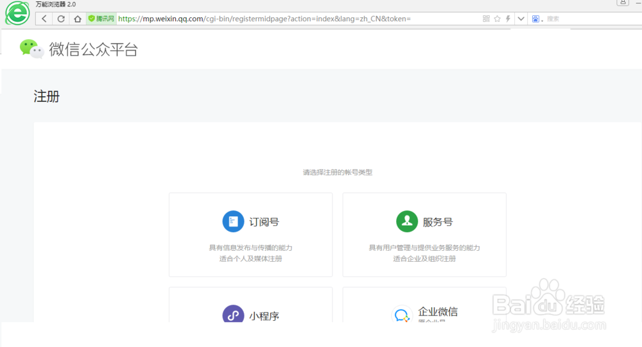The image size is (642, 347).
Task: Go back using the browser back arrow
Action: pos(44,19)
